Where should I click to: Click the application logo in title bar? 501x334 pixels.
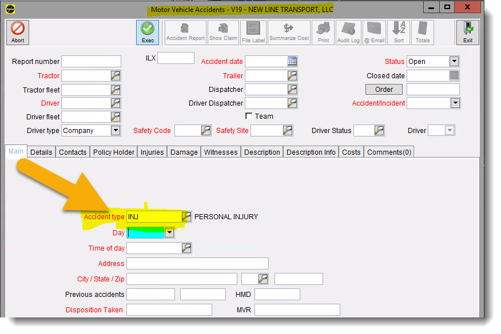[10, 9]
